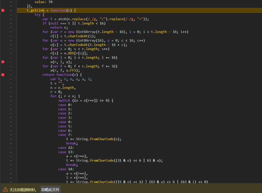
Task: Click the 'r = 0;' line
Action: 56,92
